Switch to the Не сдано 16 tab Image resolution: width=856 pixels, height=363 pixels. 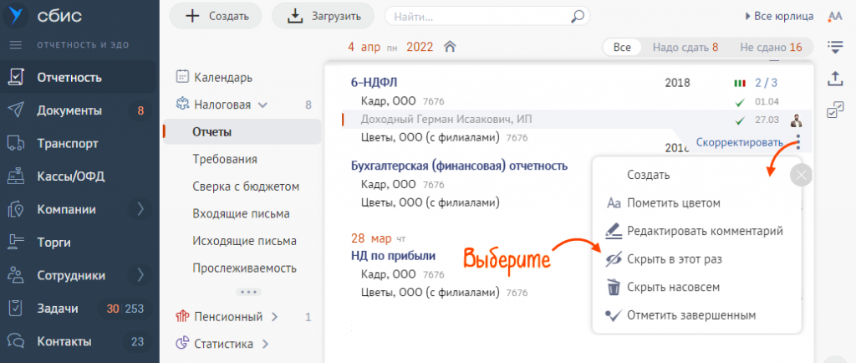(x=771, y=47)
